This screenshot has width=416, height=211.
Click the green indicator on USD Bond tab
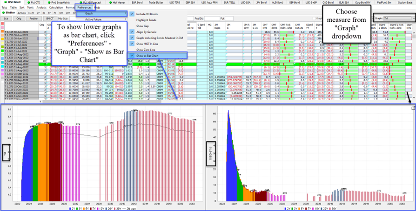6,2
